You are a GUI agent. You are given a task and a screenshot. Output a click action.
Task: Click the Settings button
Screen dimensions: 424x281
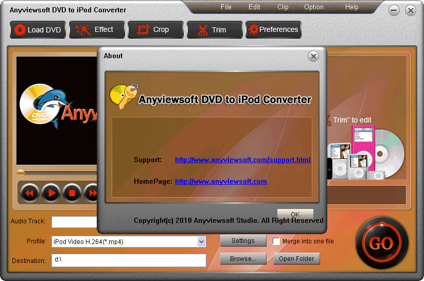(x=243, y=241)
